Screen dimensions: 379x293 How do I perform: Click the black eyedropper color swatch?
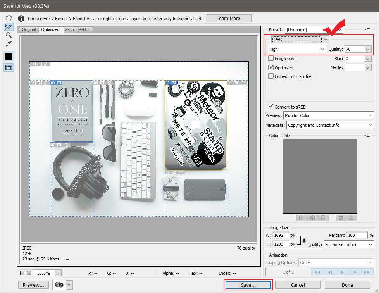click(9, 56)
